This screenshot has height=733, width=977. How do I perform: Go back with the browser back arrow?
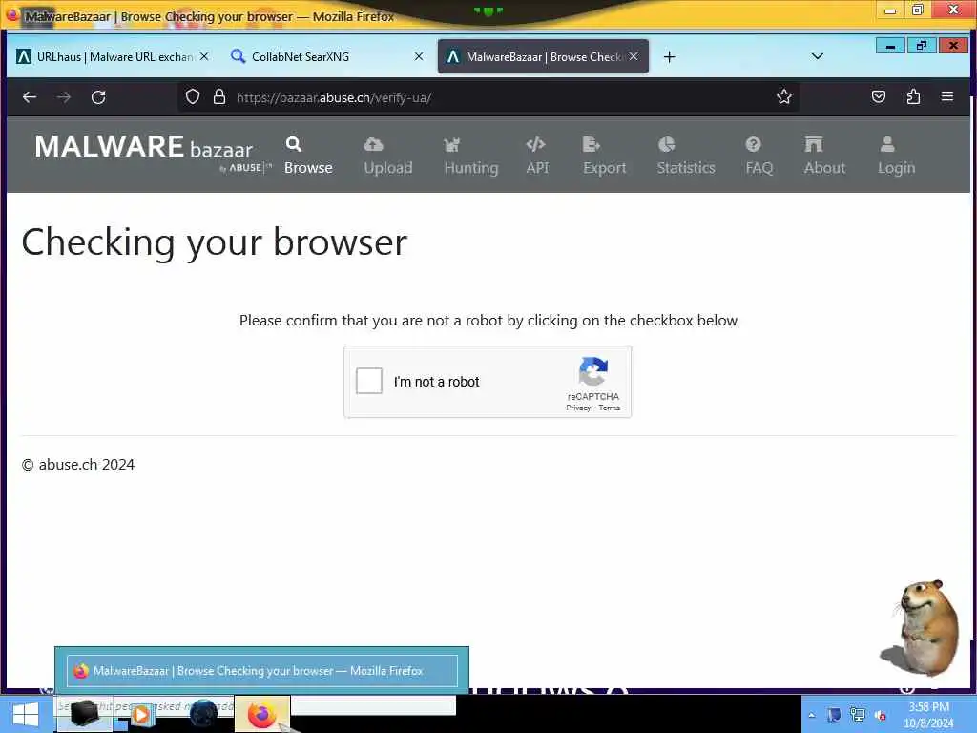tap(30, 97)
